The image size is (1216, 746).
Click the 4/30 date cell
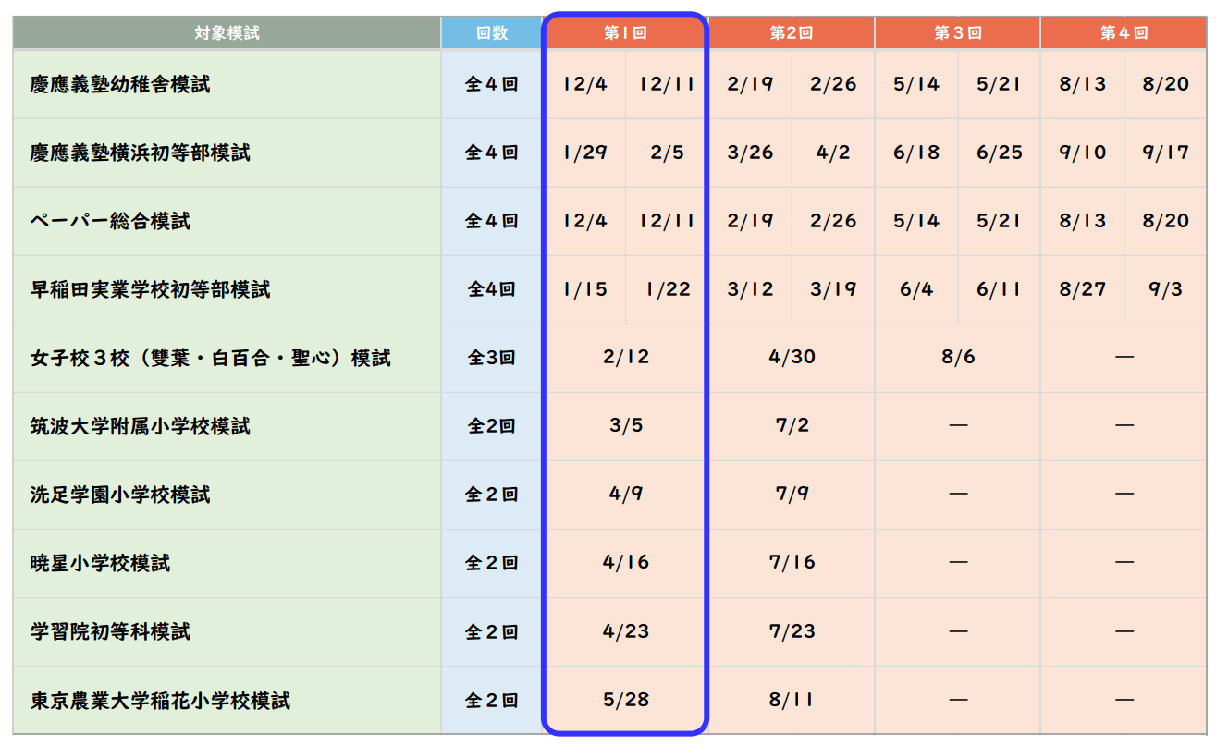click(x=792, y=358)
